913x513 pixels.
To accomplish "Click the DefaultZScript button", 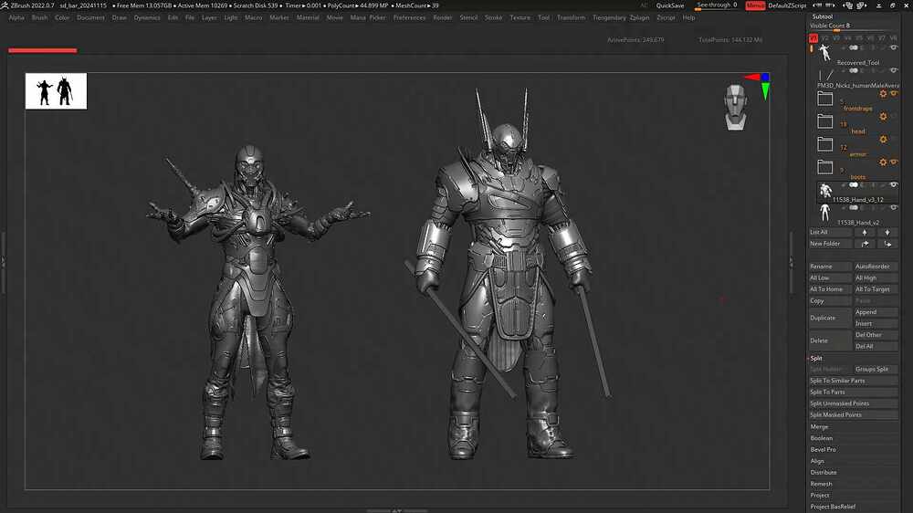I will coord(787,5).
